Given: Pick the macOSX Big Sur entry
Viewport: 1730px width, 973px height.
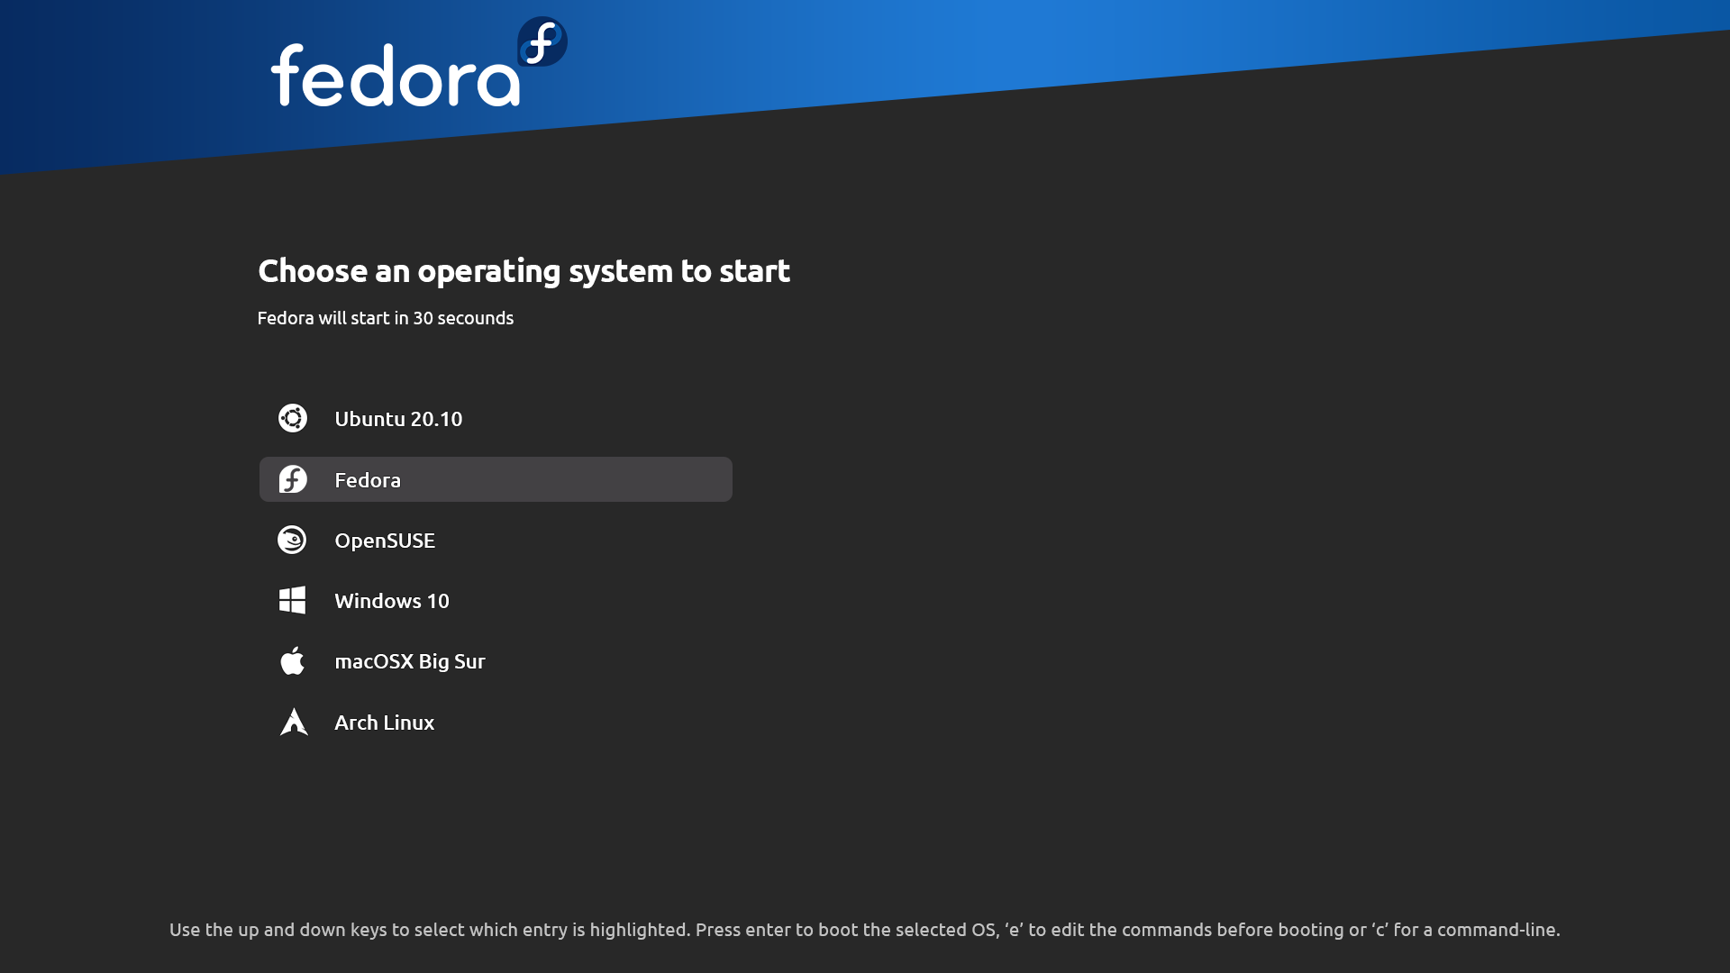Looking at the screenshot, I should [496, 660].
